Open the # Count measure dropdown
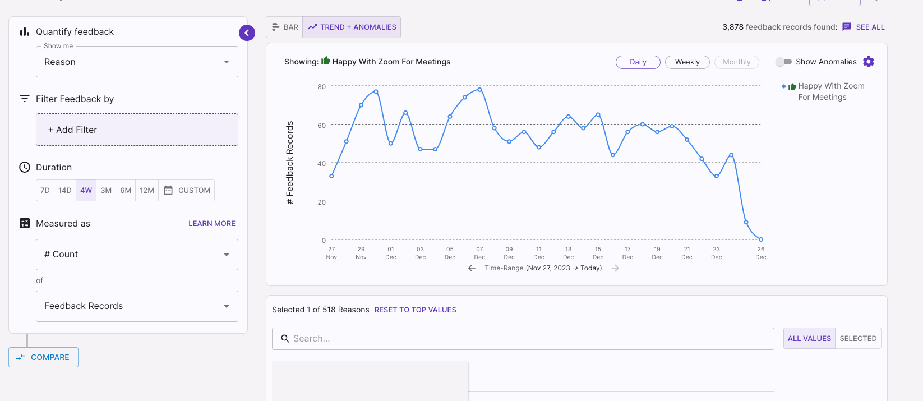The height and width of the screenshot is (401, 923). click(x=137, y=255)
